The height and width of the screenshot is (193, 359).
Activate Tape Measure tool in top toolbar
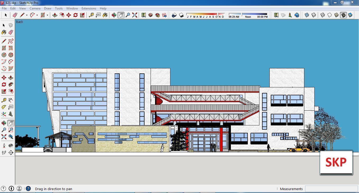pyautogui.click(x=91, y=15)
